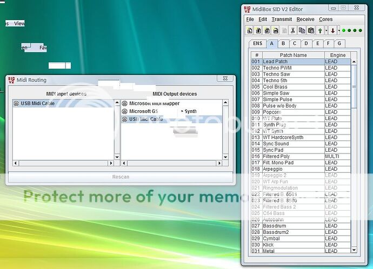Click the Paste clipboard icon in SID Editor
This screenshot has height=269, width=373.
click(311, 31)
